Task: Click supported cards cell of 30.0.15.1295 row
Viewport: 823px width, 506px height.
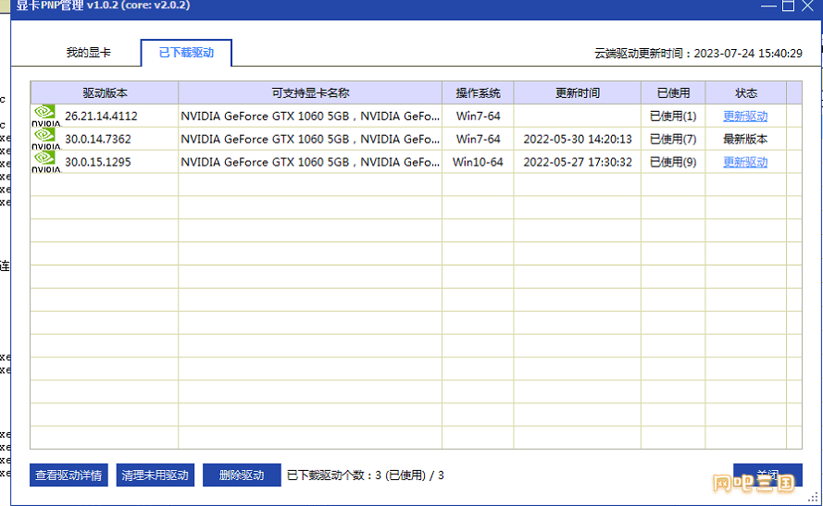Action: 310,162
